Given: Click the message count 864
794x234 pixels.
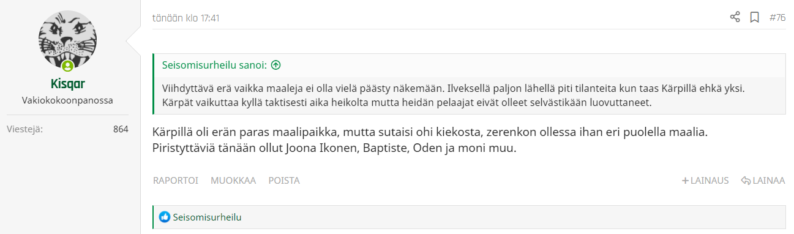Looking at the screenshot, I should click(121, 129).
